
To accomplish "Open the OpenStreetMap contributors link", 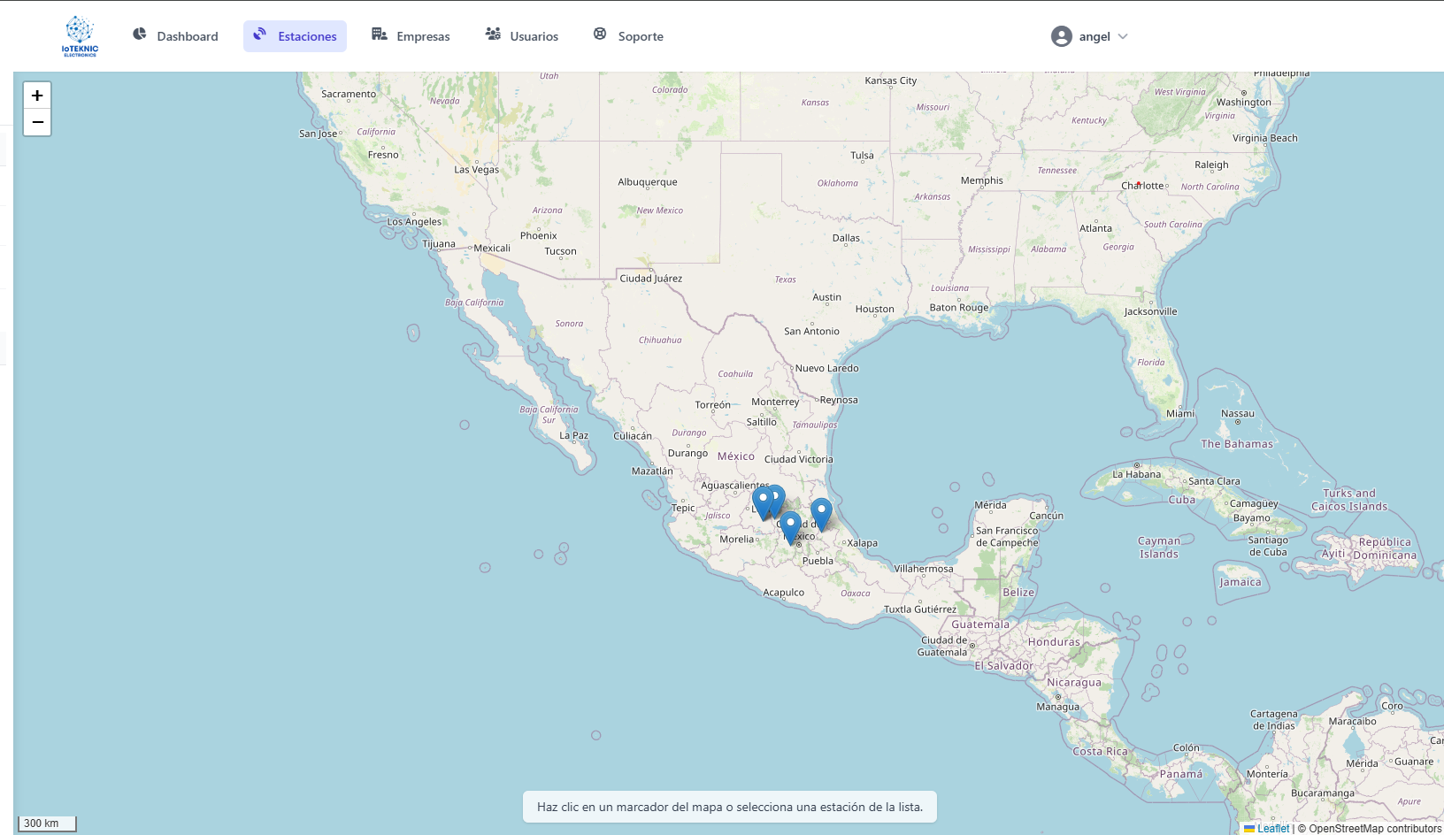I will (x=1375, y=829).
